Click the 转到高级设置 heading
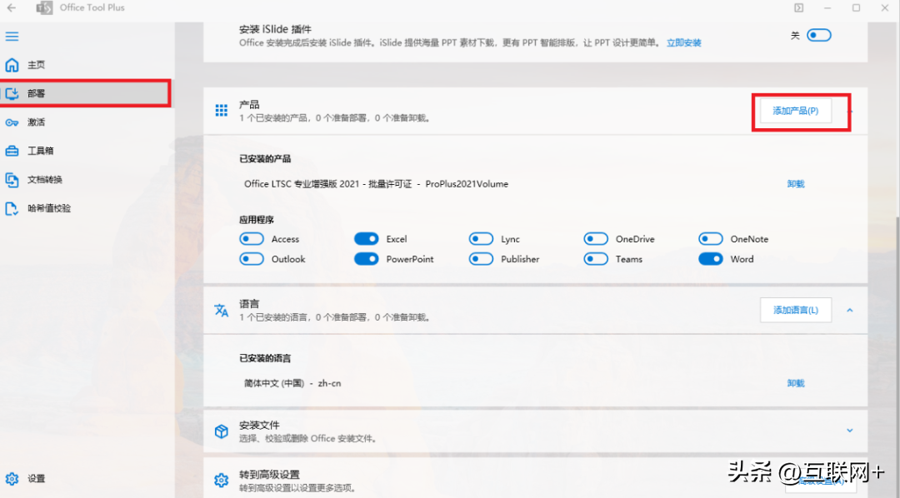Screen dimensions: 900x498 (269, 475)
